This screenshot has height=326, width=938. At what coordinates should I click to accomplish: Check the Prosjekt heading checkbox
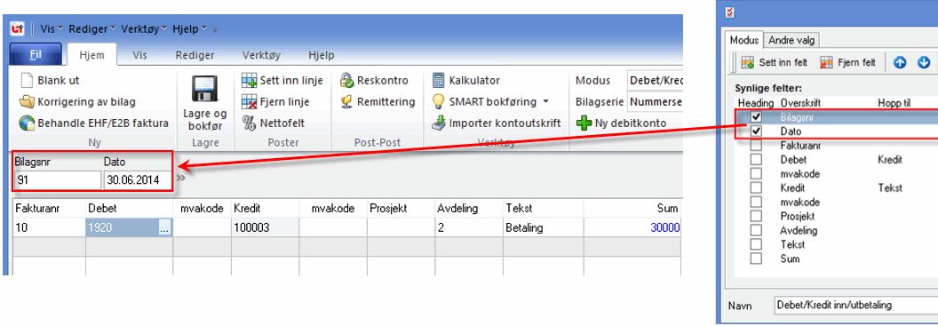point(756,216)
